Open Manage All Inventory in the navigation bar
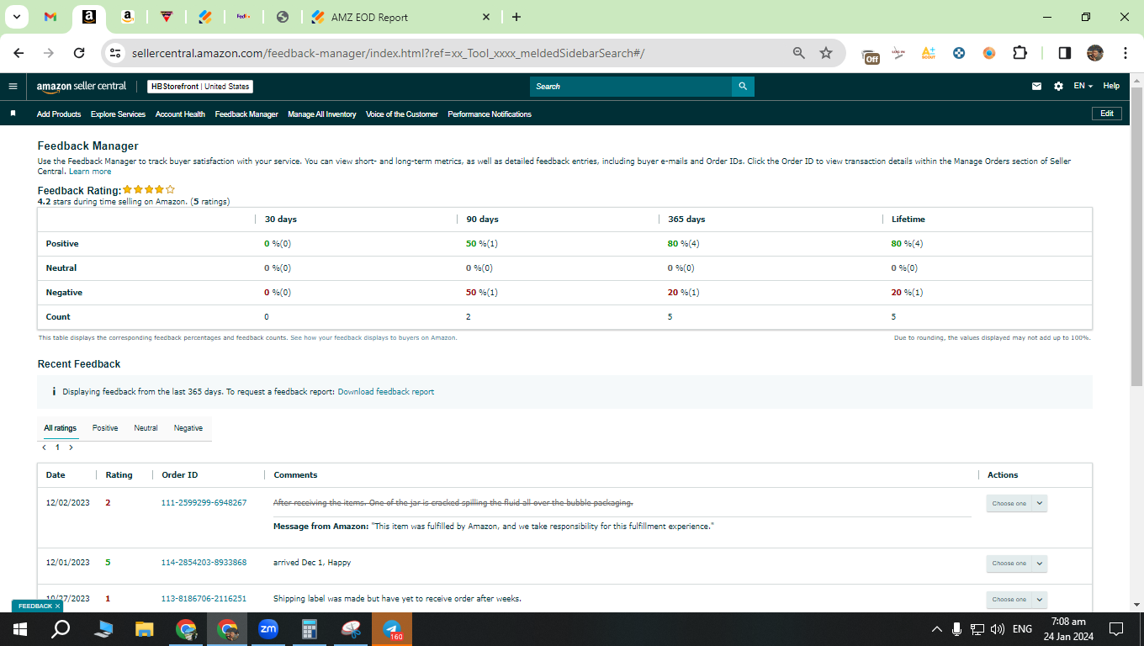 321,114
